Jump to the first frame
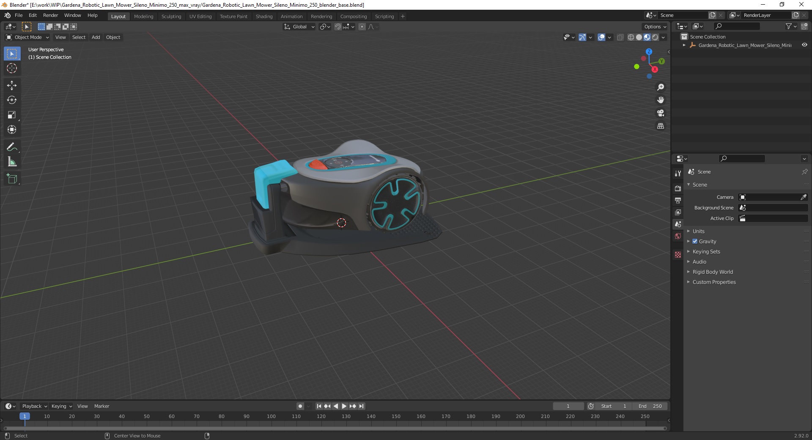Screen dimensions: 812x440 pos(319,406)
